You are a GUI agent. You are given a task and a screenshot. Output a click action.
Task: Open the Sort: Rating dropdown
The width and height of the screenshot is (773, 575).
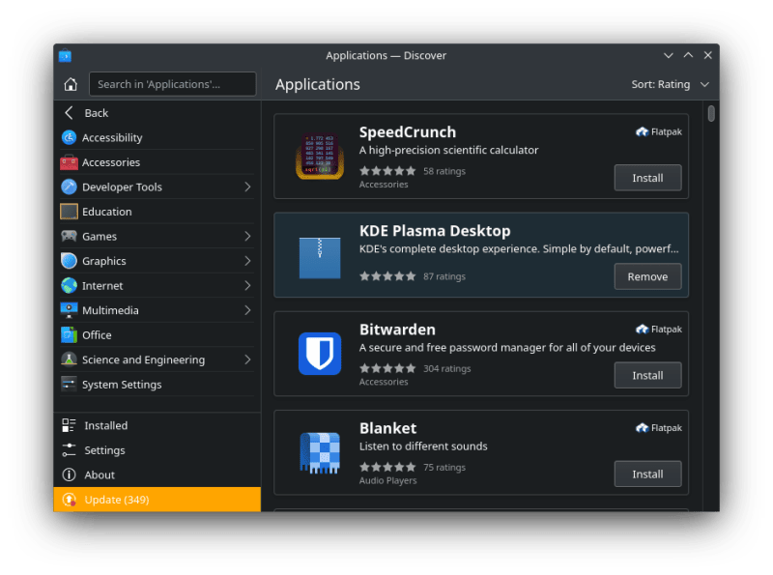(x=670, y=85)
